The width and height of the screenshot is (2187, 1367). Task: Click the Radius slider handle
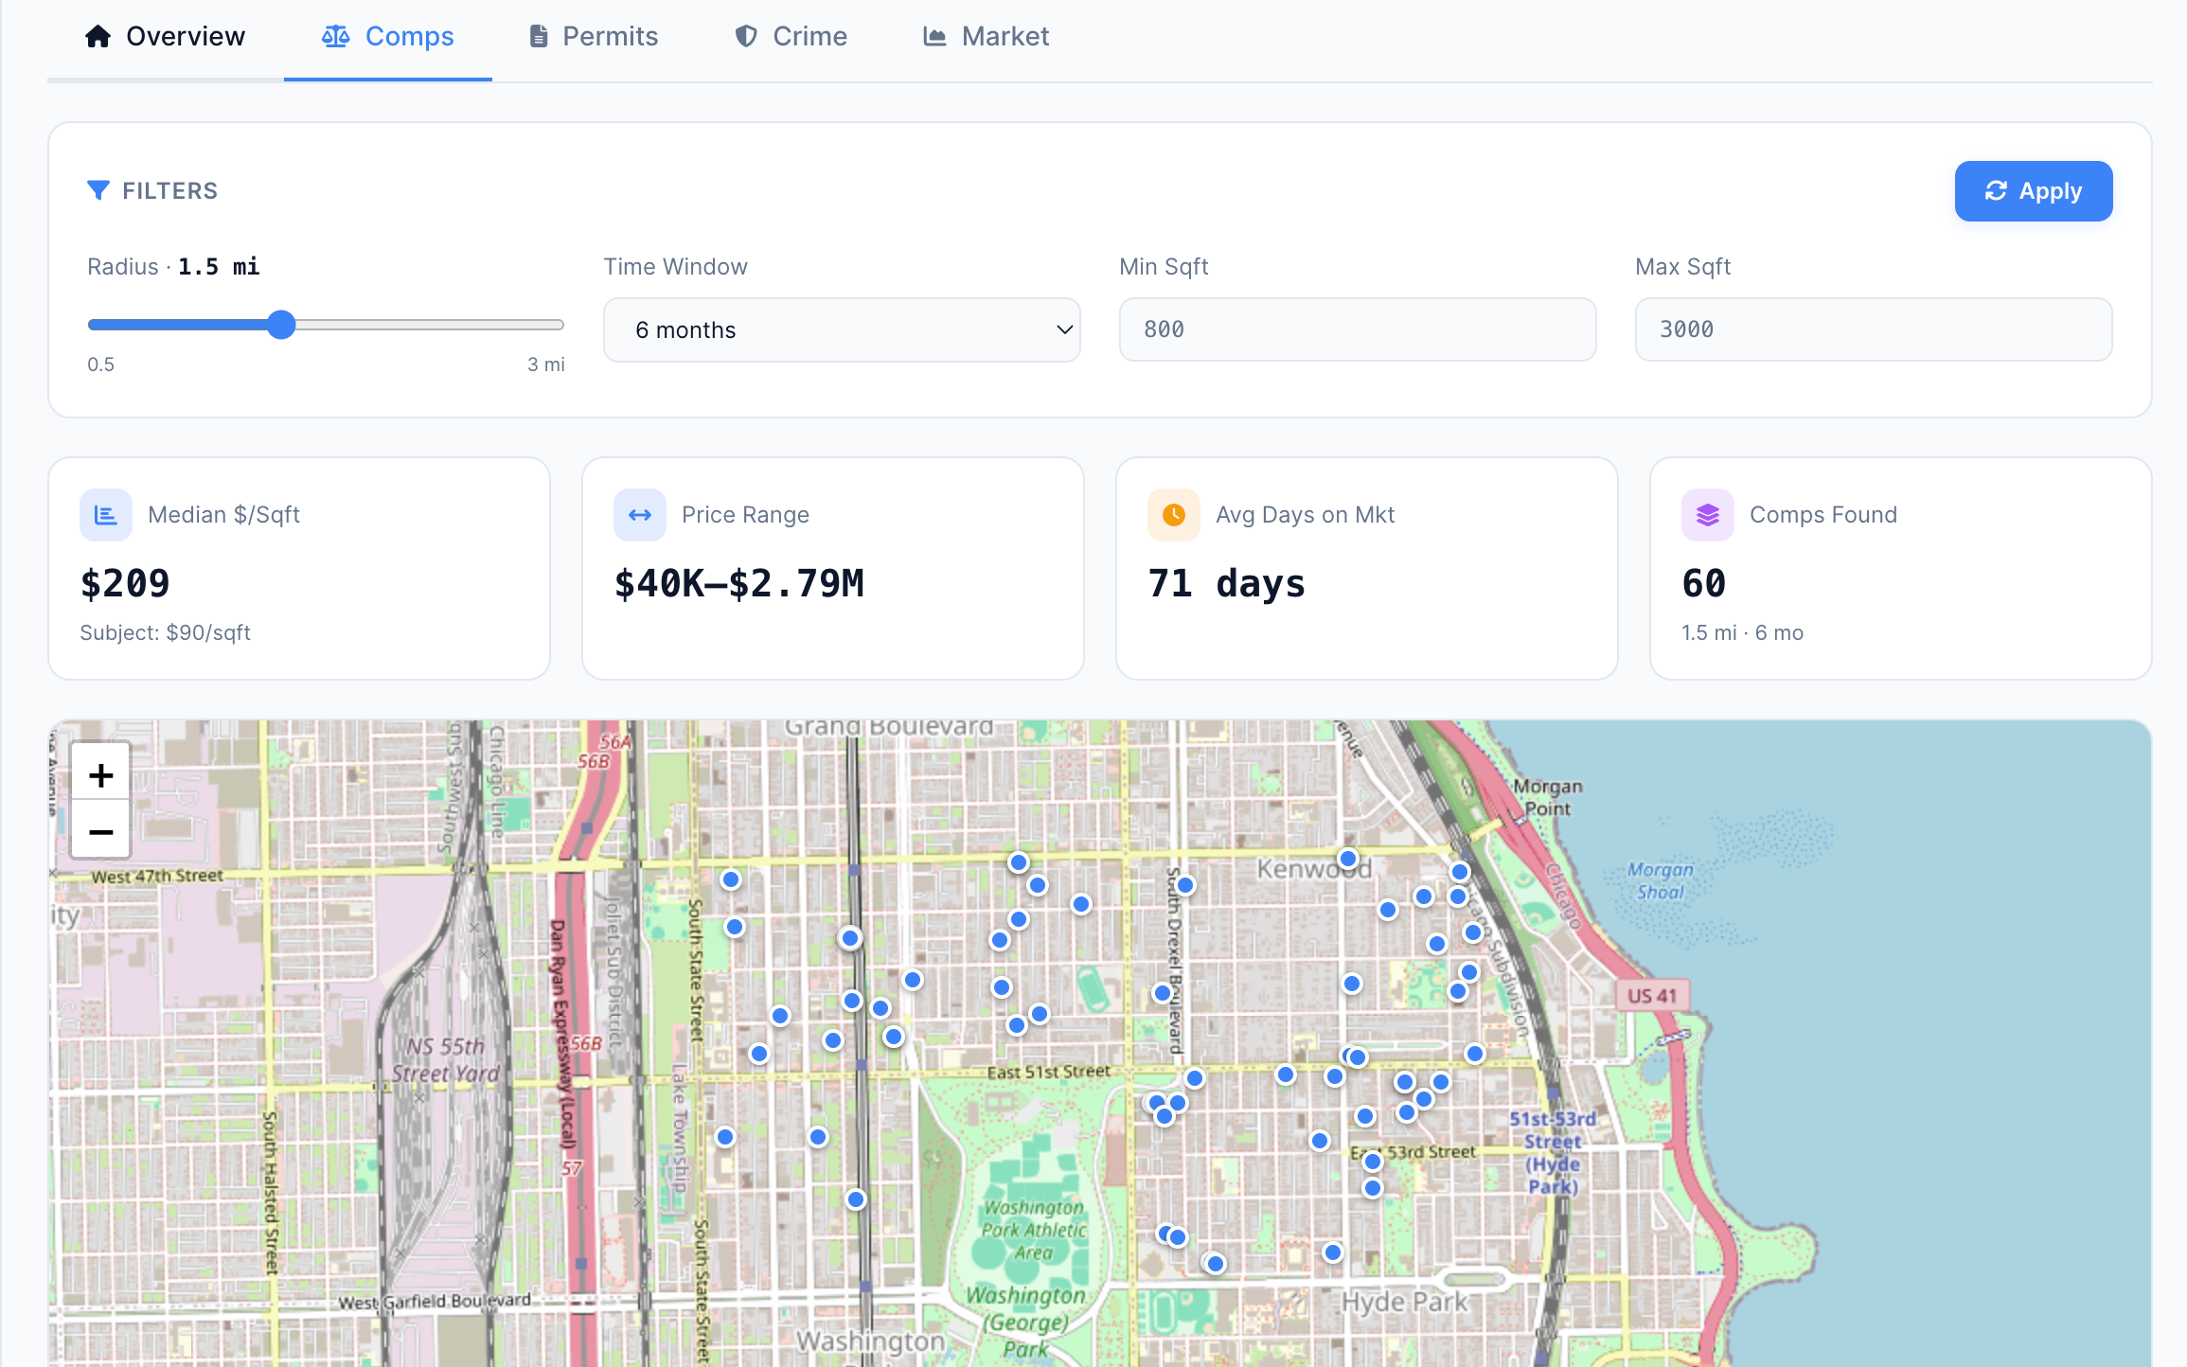click(x=281, y=325)
